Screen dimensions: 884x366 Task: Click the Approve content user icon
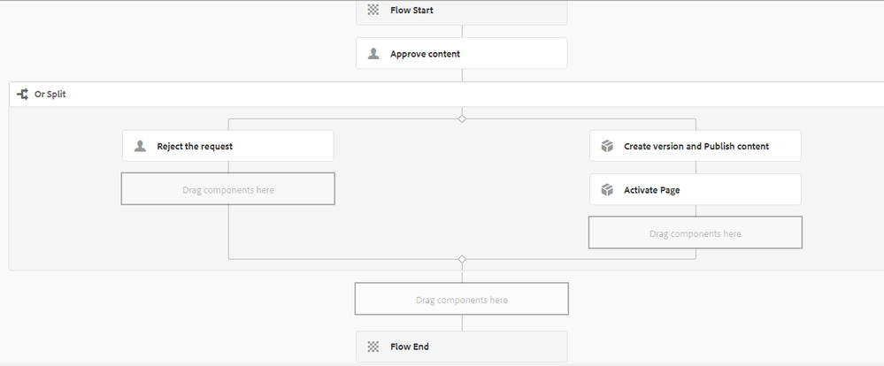coord(373,54)
